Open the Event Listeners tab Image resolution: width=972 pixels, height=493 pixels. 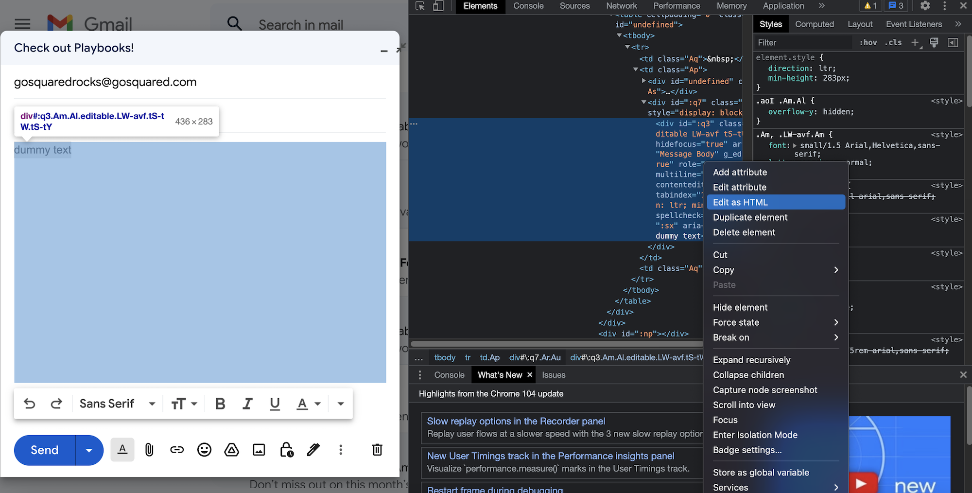(914, 24)
